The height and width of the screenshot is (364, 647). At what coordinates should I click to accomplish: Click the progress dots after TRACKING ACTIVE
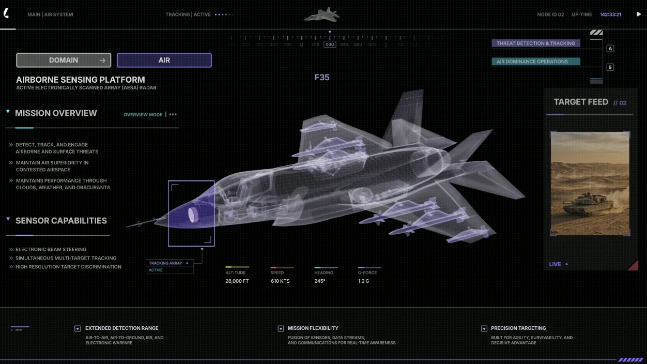click(224, 14)
